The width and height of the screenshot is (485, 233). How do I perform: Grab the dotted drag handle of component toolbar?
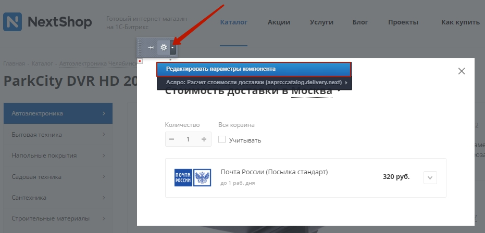pos(140,47)
